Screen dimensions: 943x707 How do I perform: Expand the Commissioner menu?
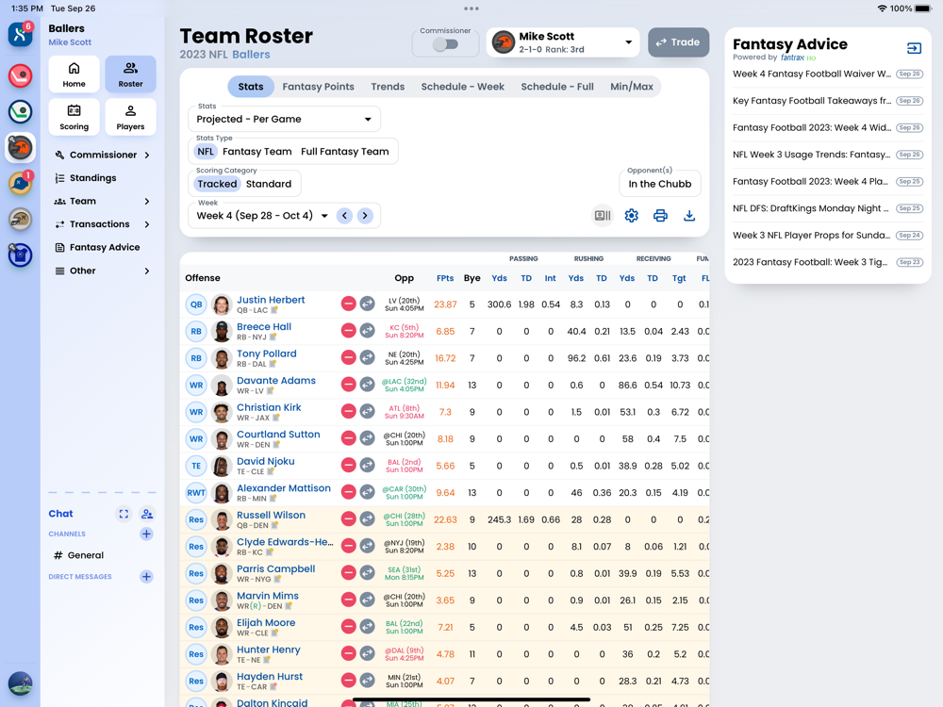tap(102, 155)
